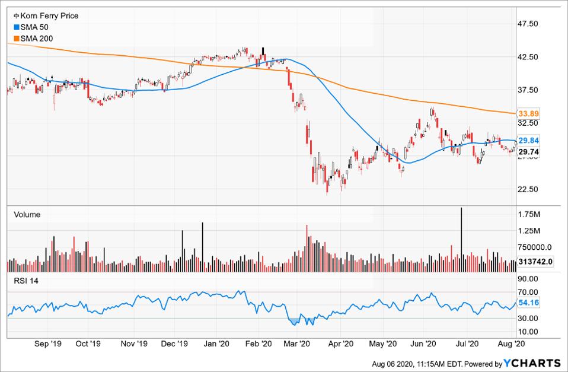Click the 1.25M volume axis label
The height and width of the screenshot is (372, 568).
click(529, 231)
